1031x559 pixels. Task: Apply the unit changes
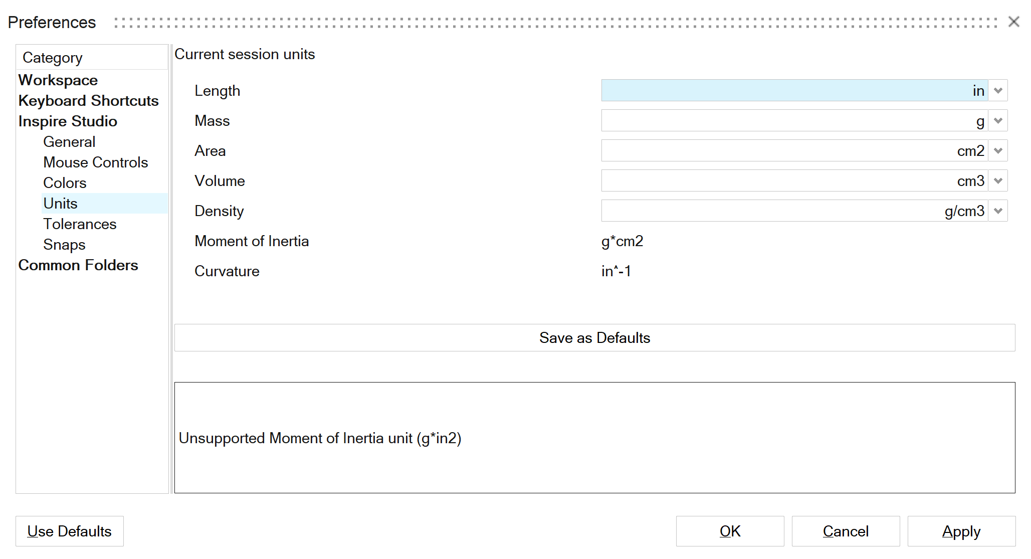[961, 531]
